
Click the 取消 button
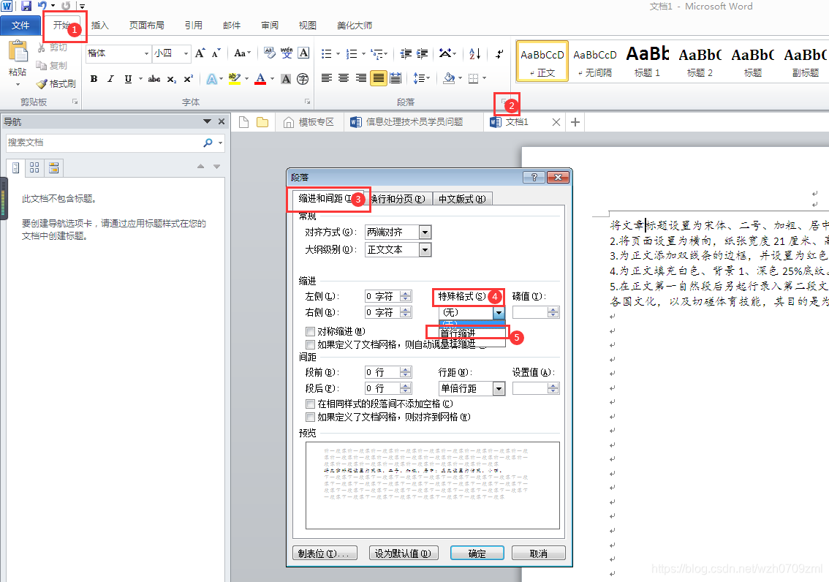click(538, 553)
